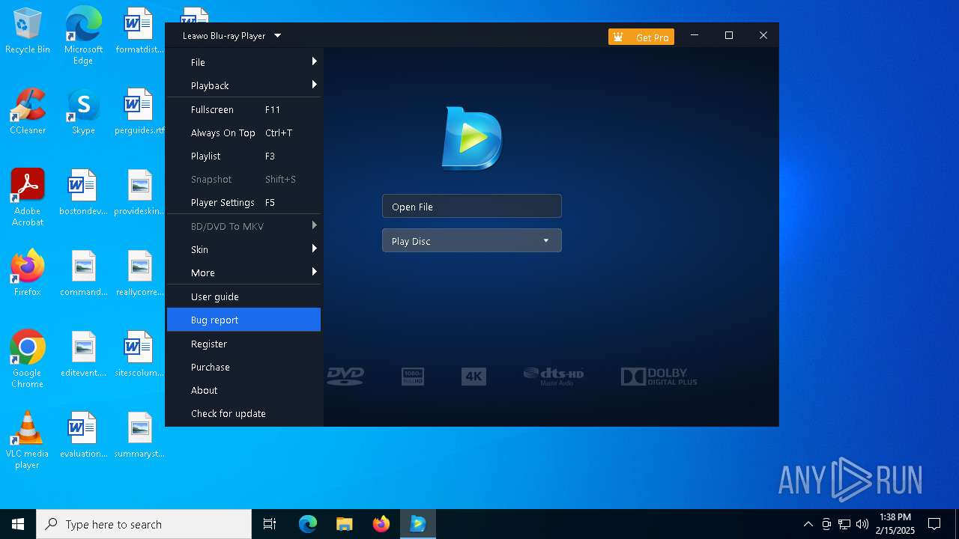The height and width of the screenshot is (539, 959).
Task: Choose Fullscreen from the menu
Action: pos(244,109)
